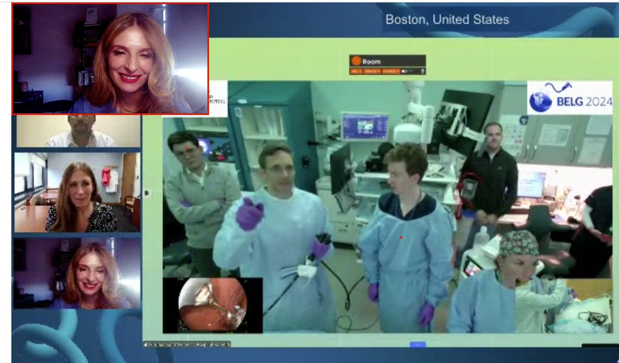This screenshot has width=619, height=363.
Task: Click the Boston, United States location text
Action: (x=447, y=20)
